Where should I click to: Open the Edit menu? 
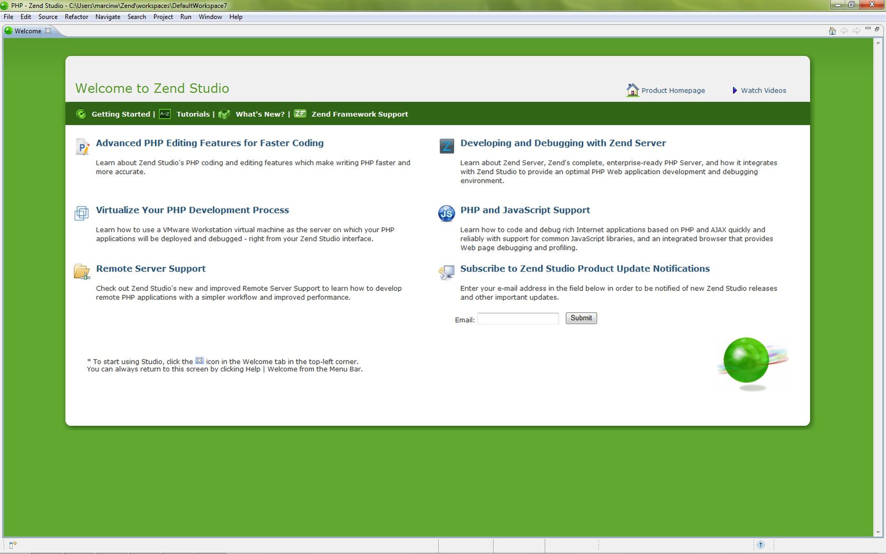point(26,17)
